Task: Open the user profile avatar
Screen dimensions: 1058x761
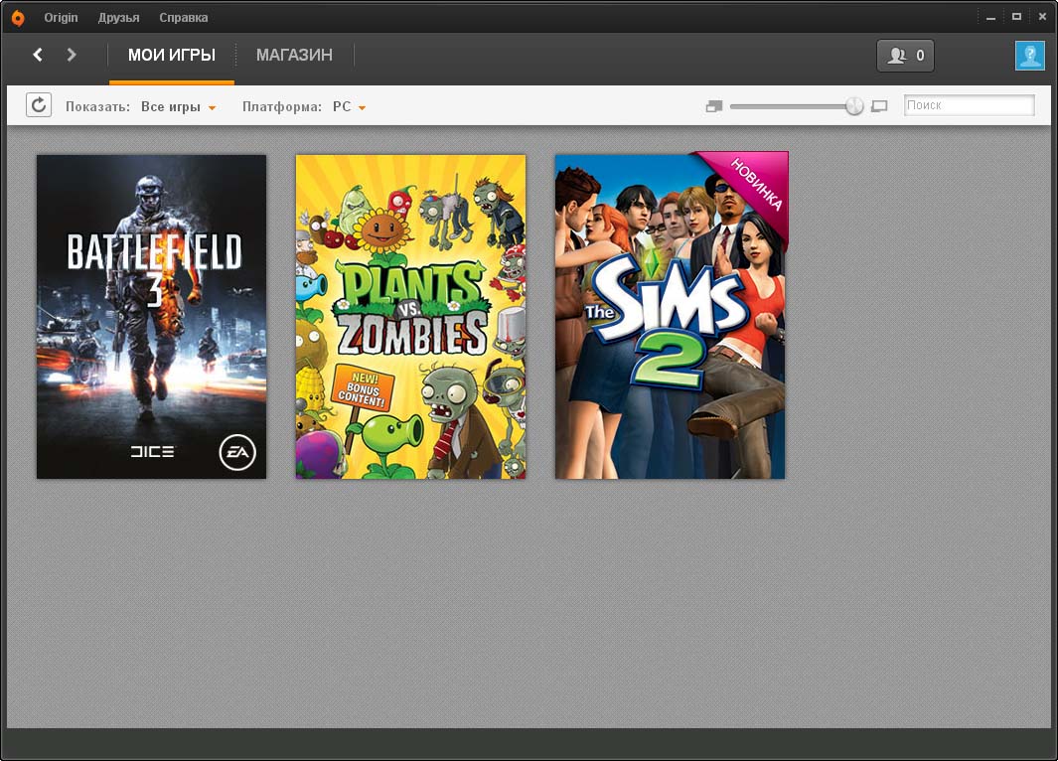Action: pos(1029,56)
